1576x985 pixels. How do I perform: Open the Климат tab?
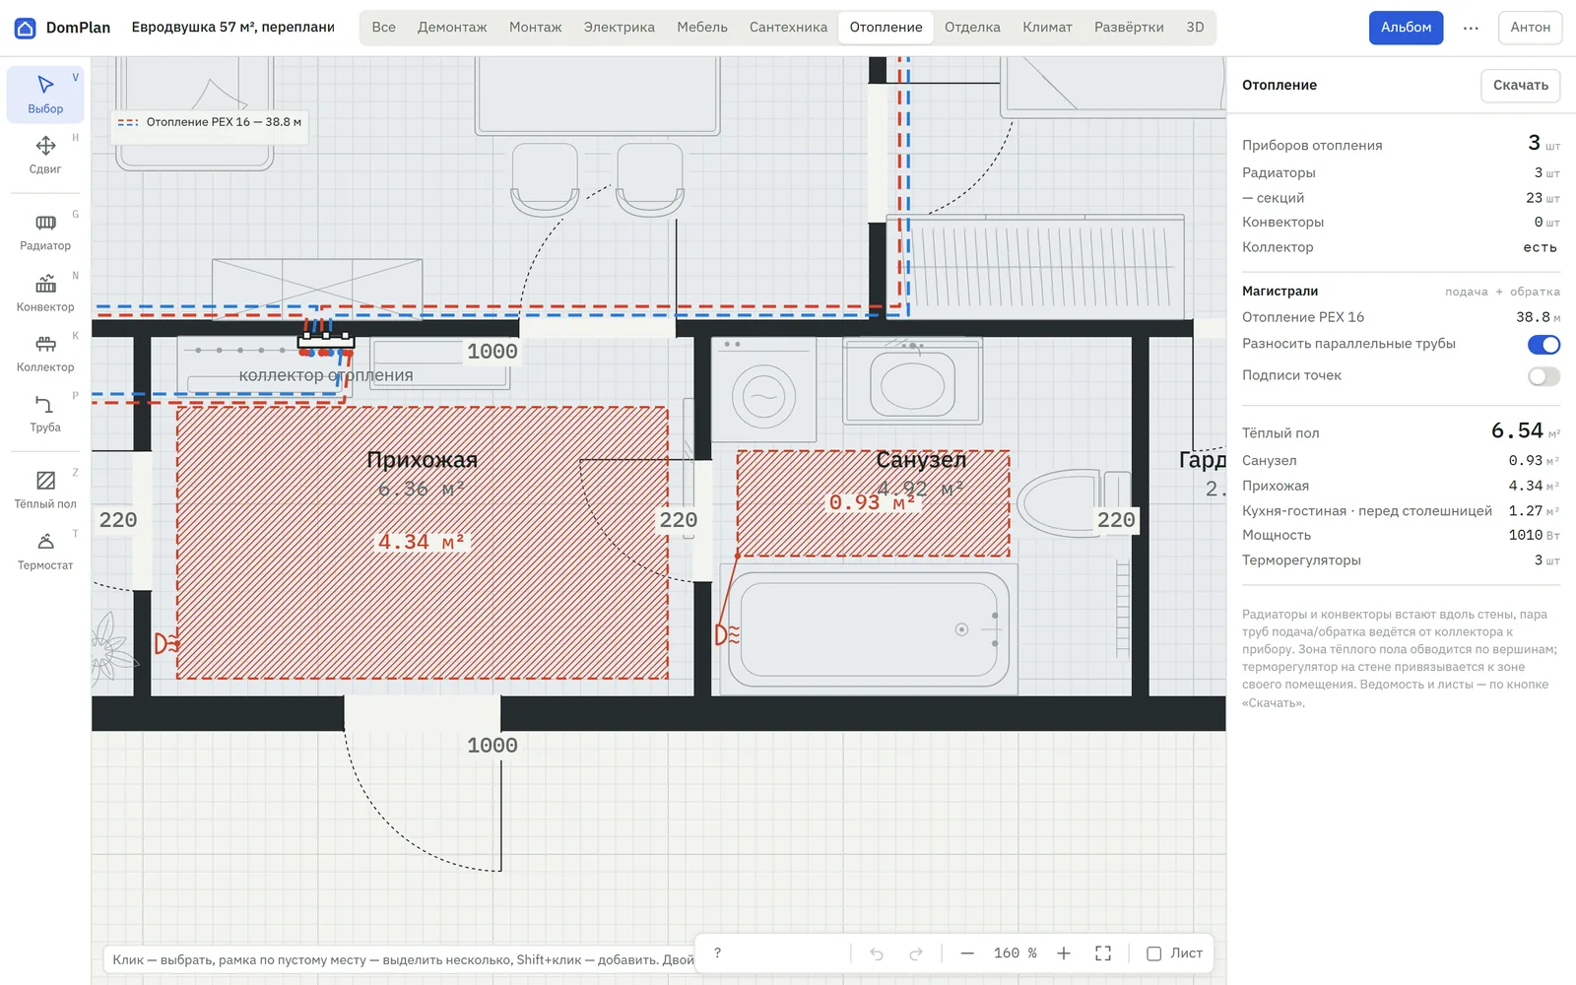coord(1047,28)
